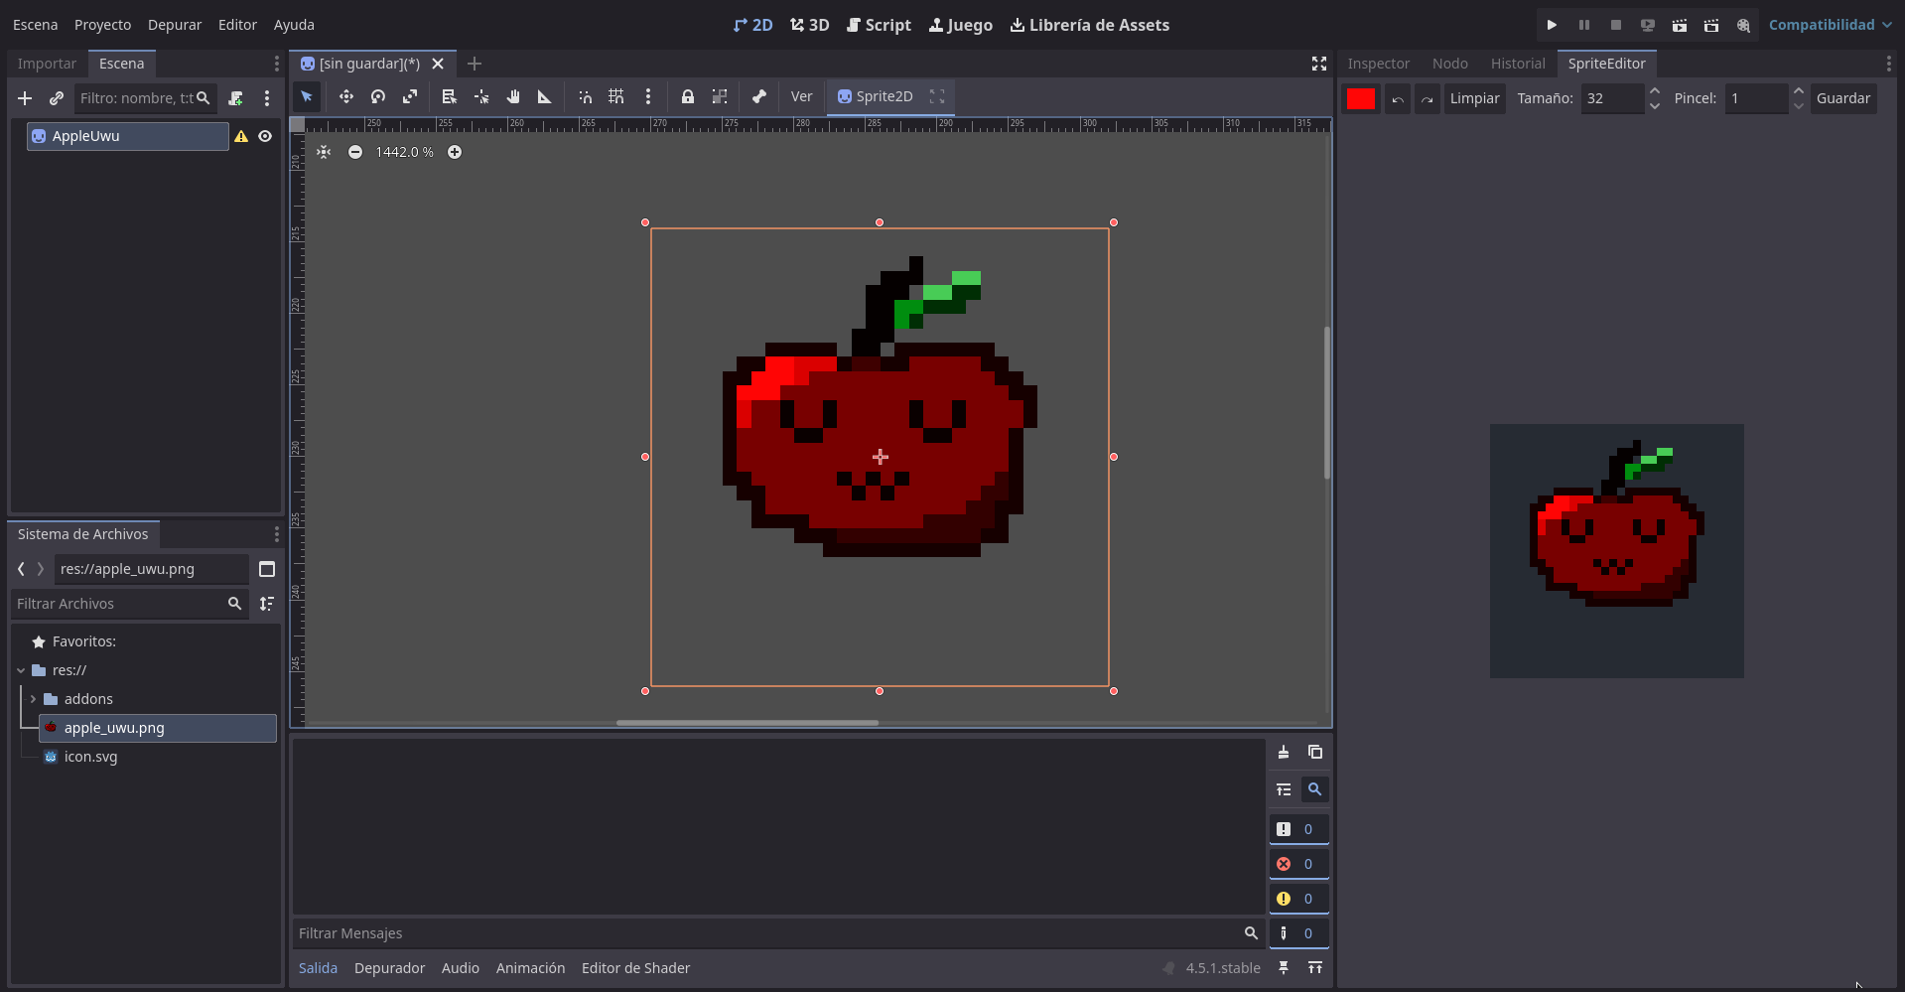Toggle smart snap in the toolbar
The height and width of the screenshot is (992, 1905).
click(x=586, y=96)
